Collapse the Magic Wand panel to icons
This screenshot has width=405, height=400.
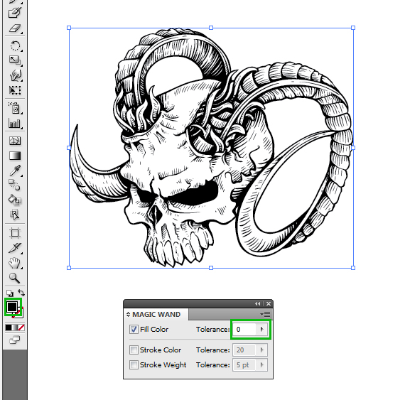[x=257, y=303]
